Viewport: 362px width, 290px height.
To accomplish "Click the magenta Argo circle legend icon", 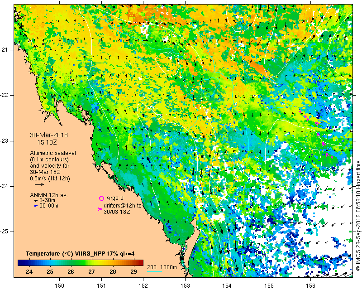I will (x=101, y=198).
